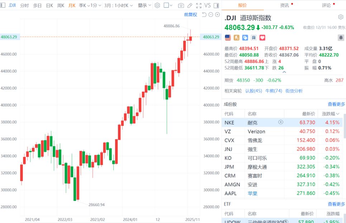Collapse quote details using the chevron arrow

coord(284,72)
